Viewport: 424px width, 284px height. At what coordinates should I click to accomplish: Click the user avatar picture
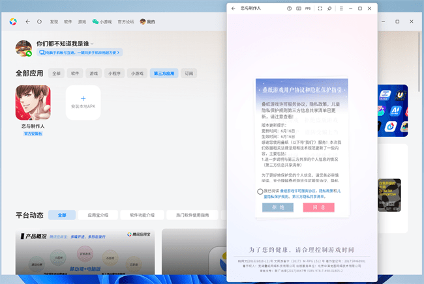[x=23, y=48]
